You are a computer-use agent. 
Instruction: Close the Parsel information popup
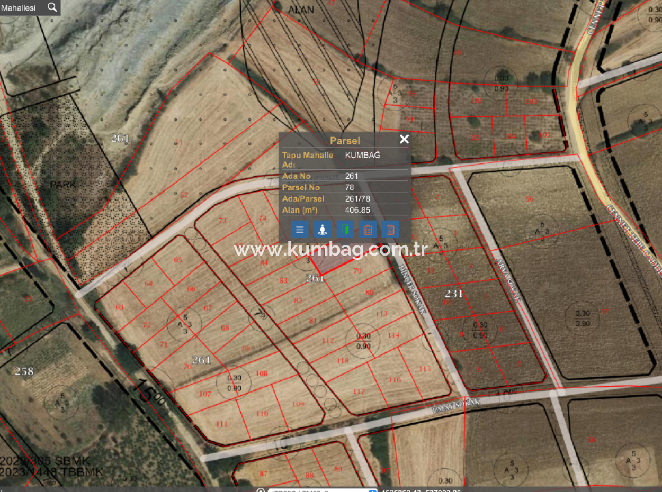click(404, 139)
